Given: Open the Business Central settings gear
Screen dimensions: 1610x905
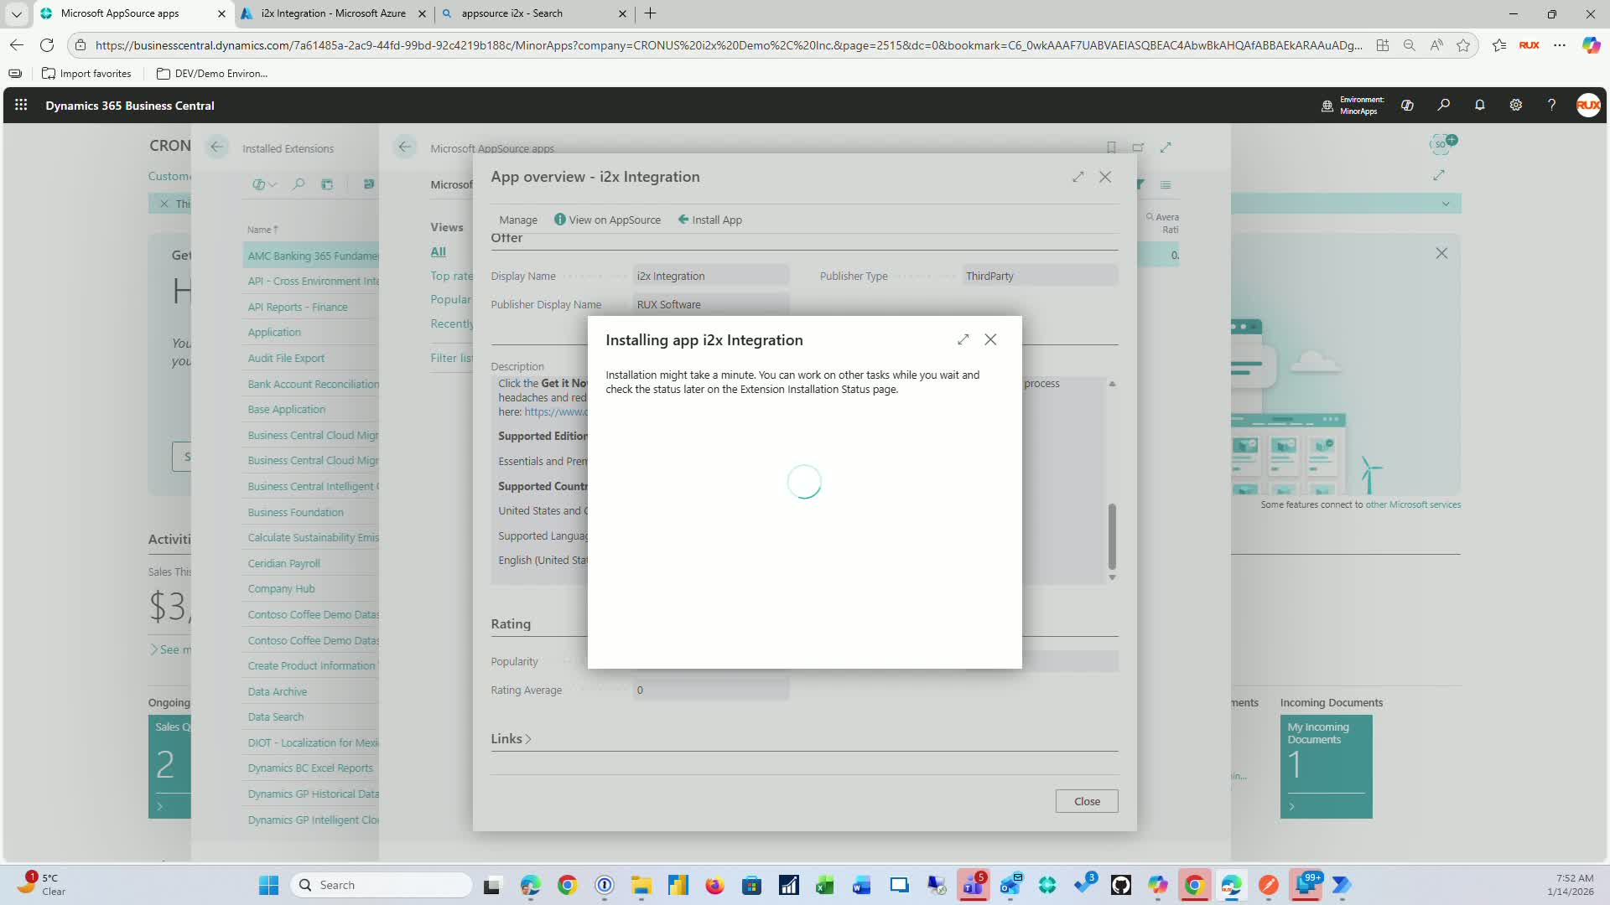Looking at the screenshot, I should point(1515,106).
